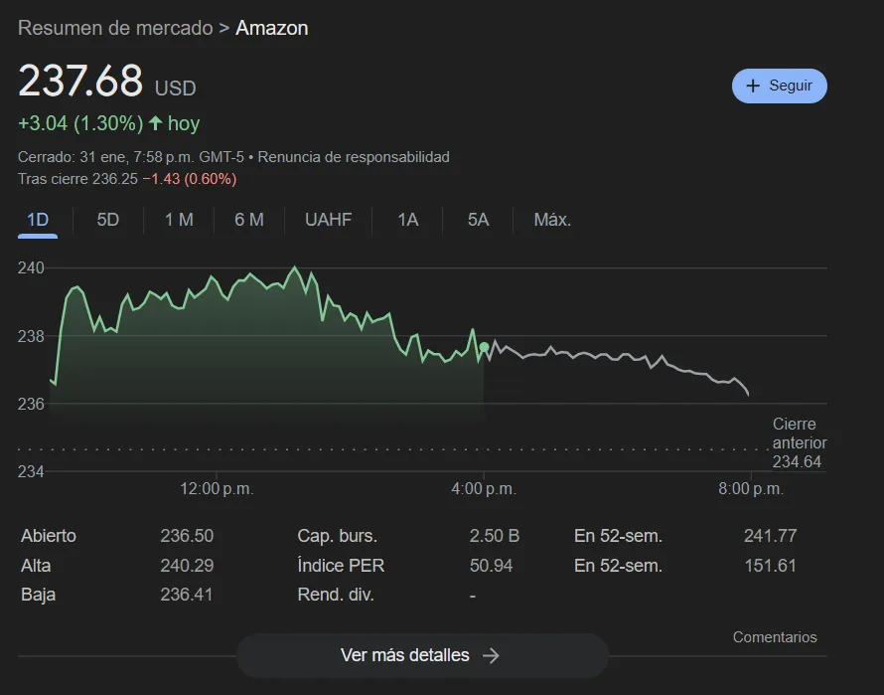
Task: Click the Baja label
Action: pyautogui.click(x=38, y=595)
